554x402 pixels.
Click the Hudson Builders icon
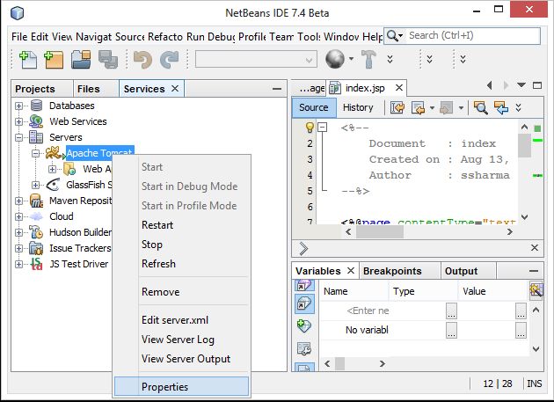36,232
